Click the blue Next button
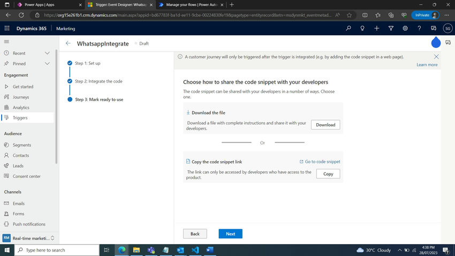The height and width of the screenshot is (256, 455). [230, 234]
